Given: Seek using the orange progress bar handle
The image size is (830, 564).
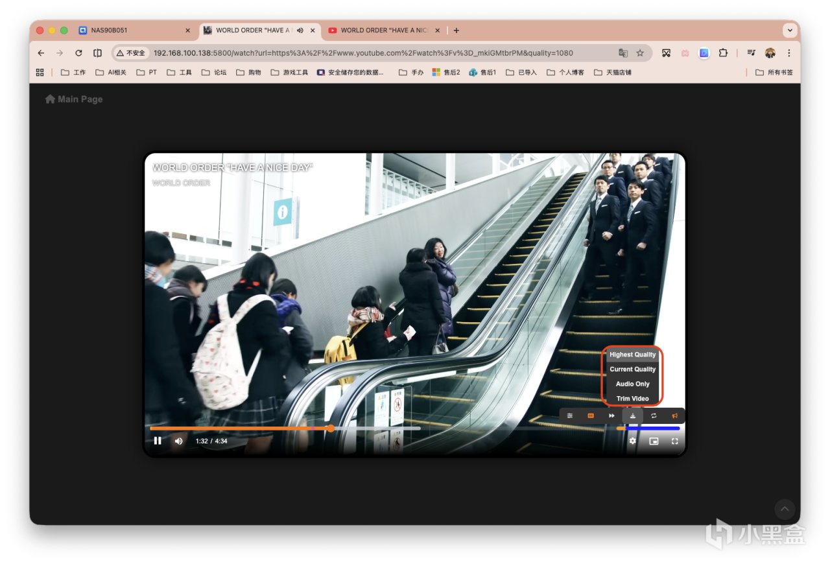Looking at the screenshot, I should (x=331, y=429).
